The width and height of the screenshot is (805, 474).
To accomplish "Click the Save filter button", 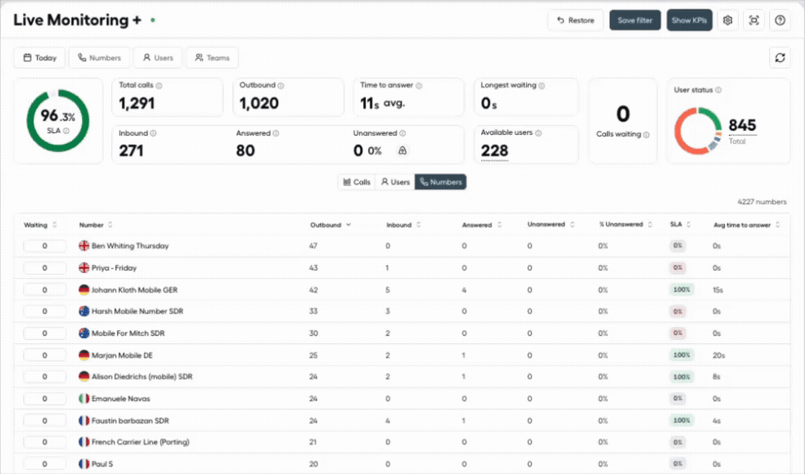I will coord(635,20).
